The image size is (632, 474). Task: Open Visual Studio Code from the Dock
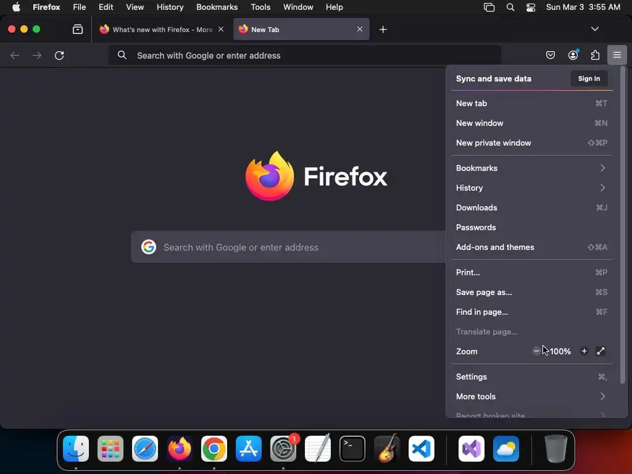(x=421, y=449)
